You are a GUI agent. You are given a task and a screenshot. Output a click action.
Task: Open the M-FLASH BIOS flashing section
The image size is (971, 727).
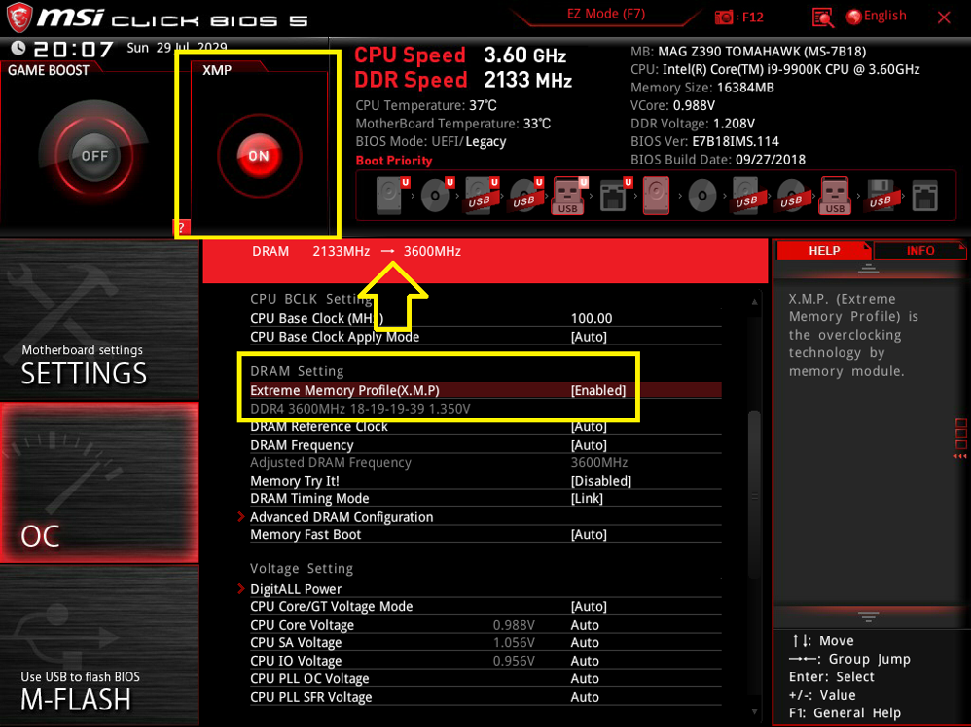99,646
